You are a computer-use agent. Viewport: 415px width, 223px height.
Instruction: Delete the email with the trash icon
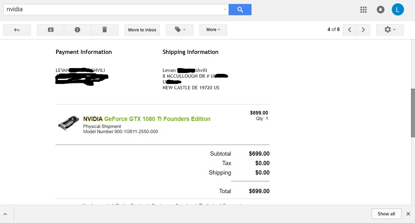105,30
